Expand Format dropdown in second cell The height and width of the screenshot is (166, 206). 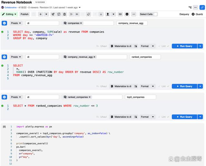(x=153, y=86)
